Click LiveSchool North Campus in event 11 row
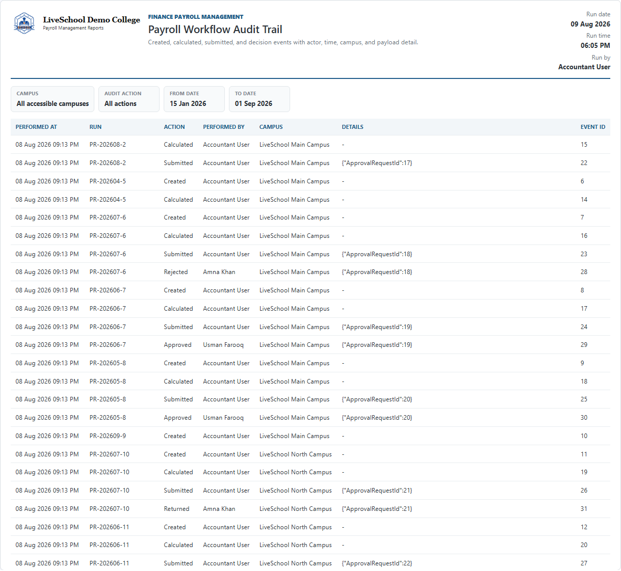 296,454
